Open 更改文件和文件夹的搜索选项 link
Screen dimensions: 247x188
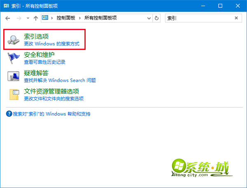(54, 99)
